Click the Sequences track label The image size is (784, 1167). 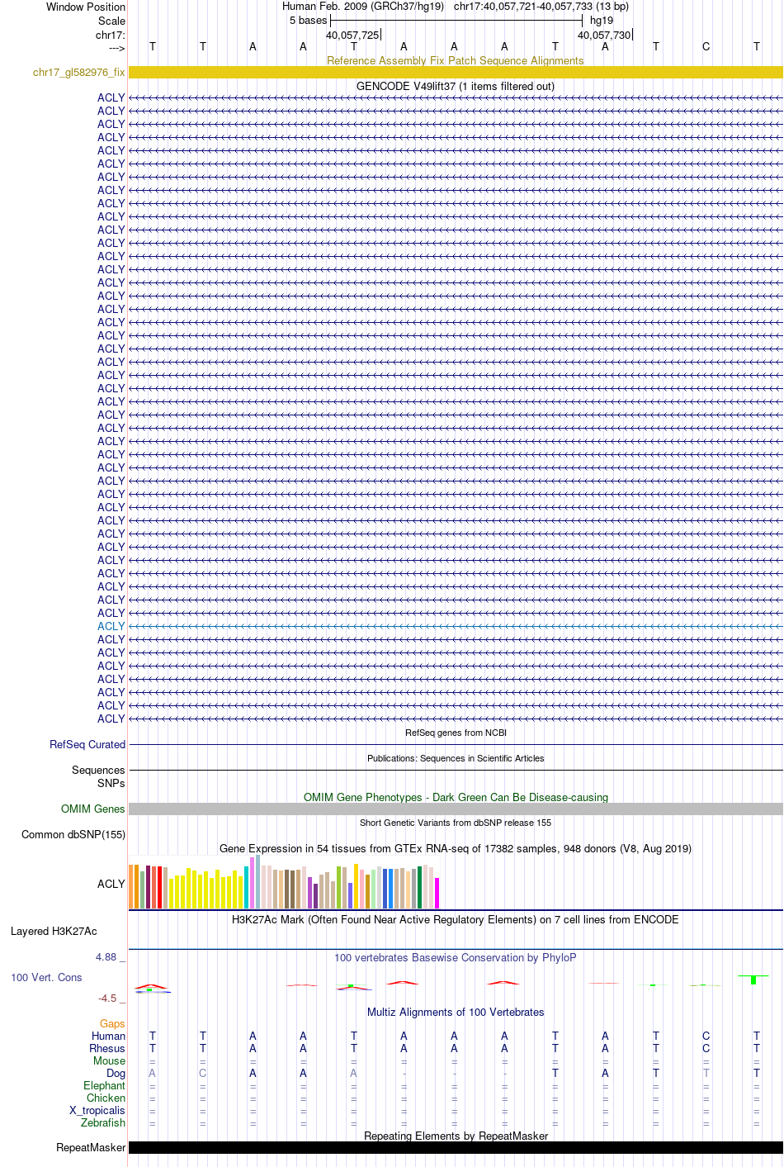98,770
